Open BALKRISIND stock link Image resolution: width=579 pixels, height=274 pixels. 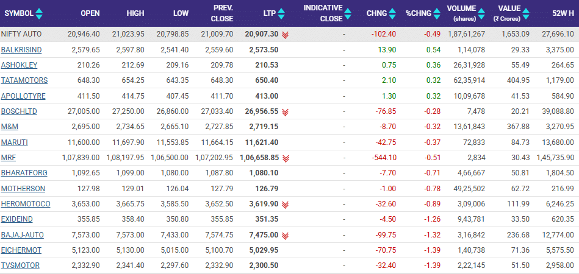21,50
